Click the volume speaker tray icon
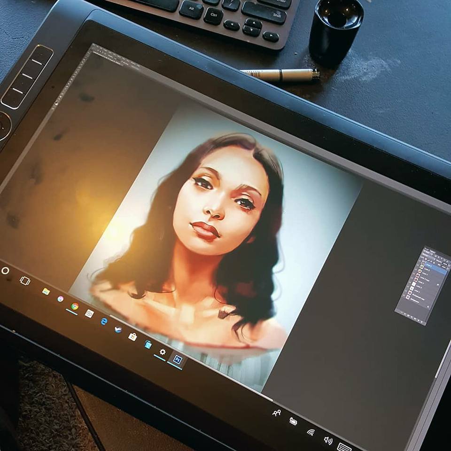This screenshot has width=451, height=451. 328,440
